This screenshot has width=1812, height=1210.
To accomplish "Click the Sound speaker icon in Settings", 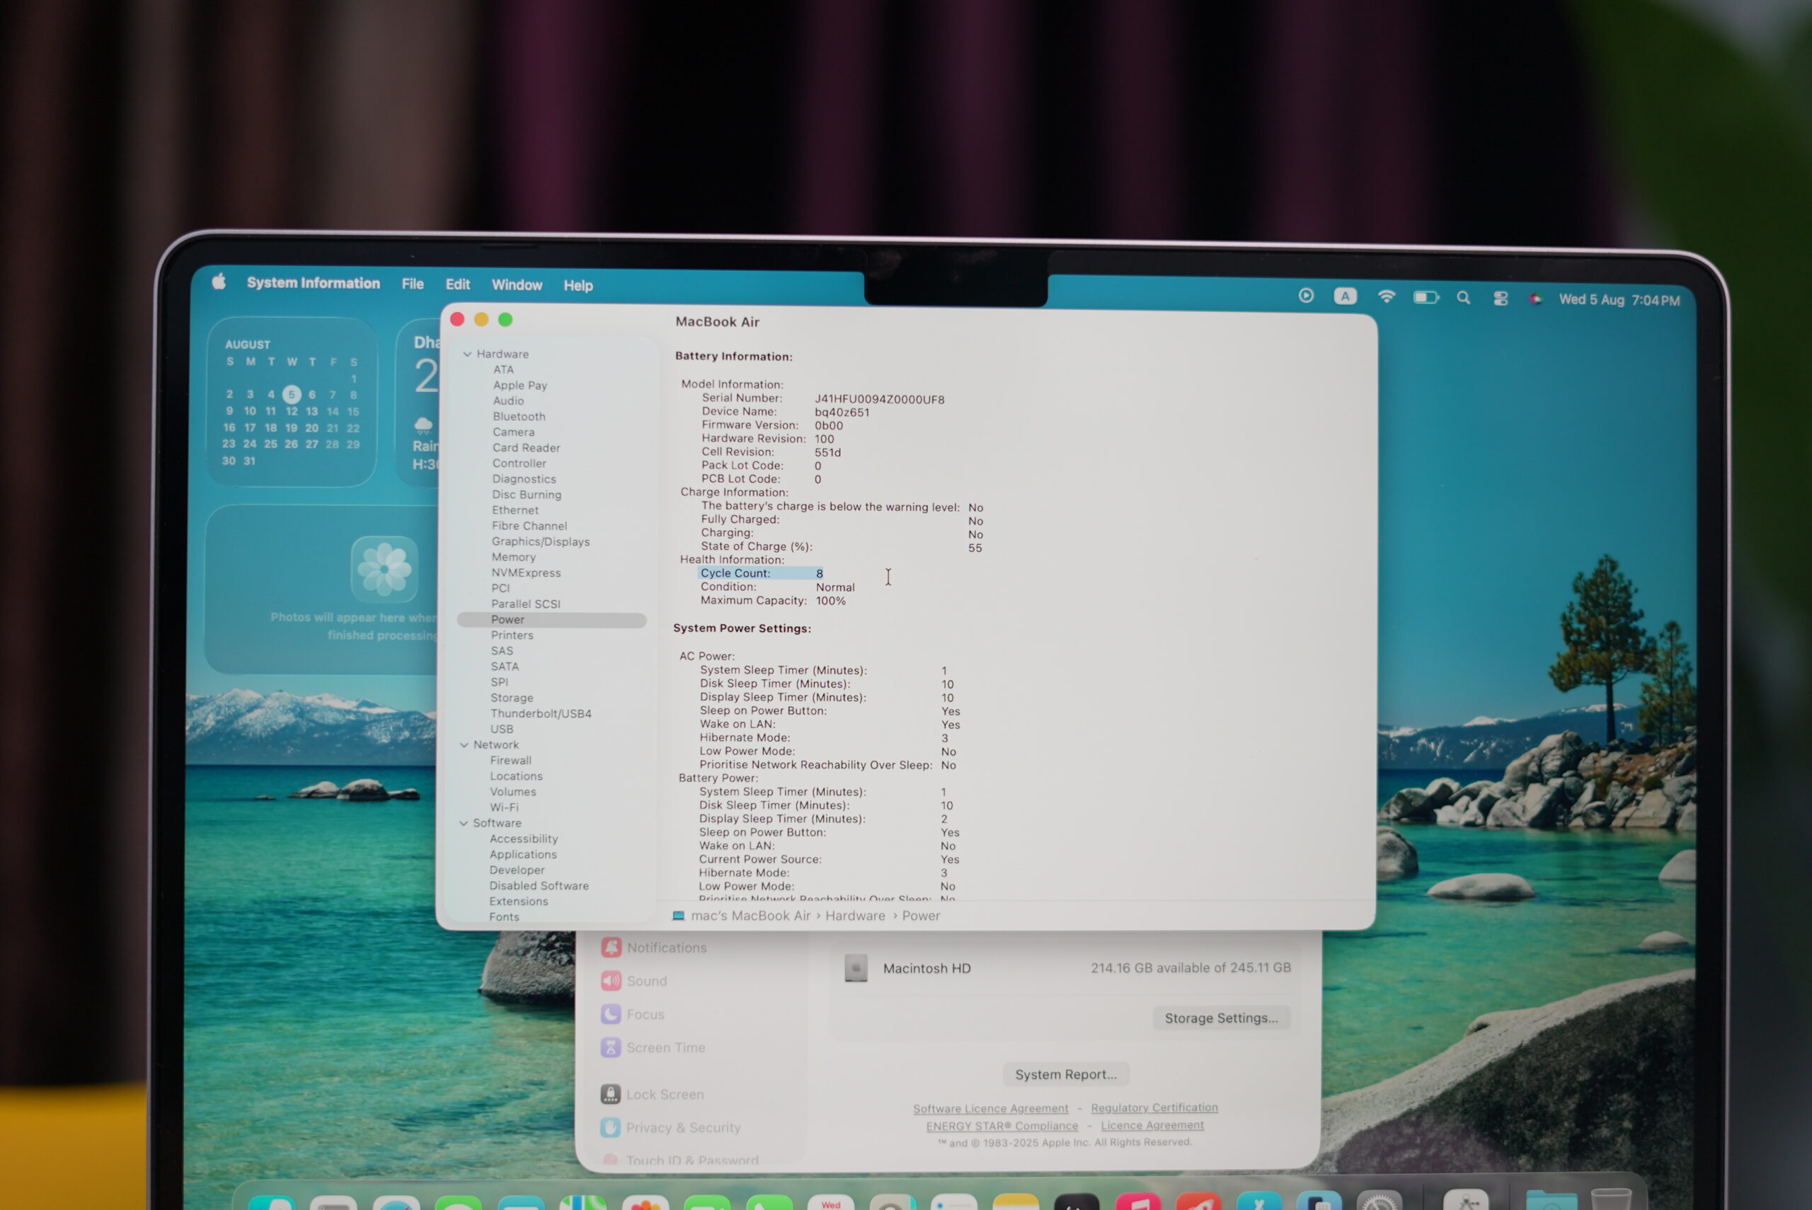I will click(x=610, y=981).
